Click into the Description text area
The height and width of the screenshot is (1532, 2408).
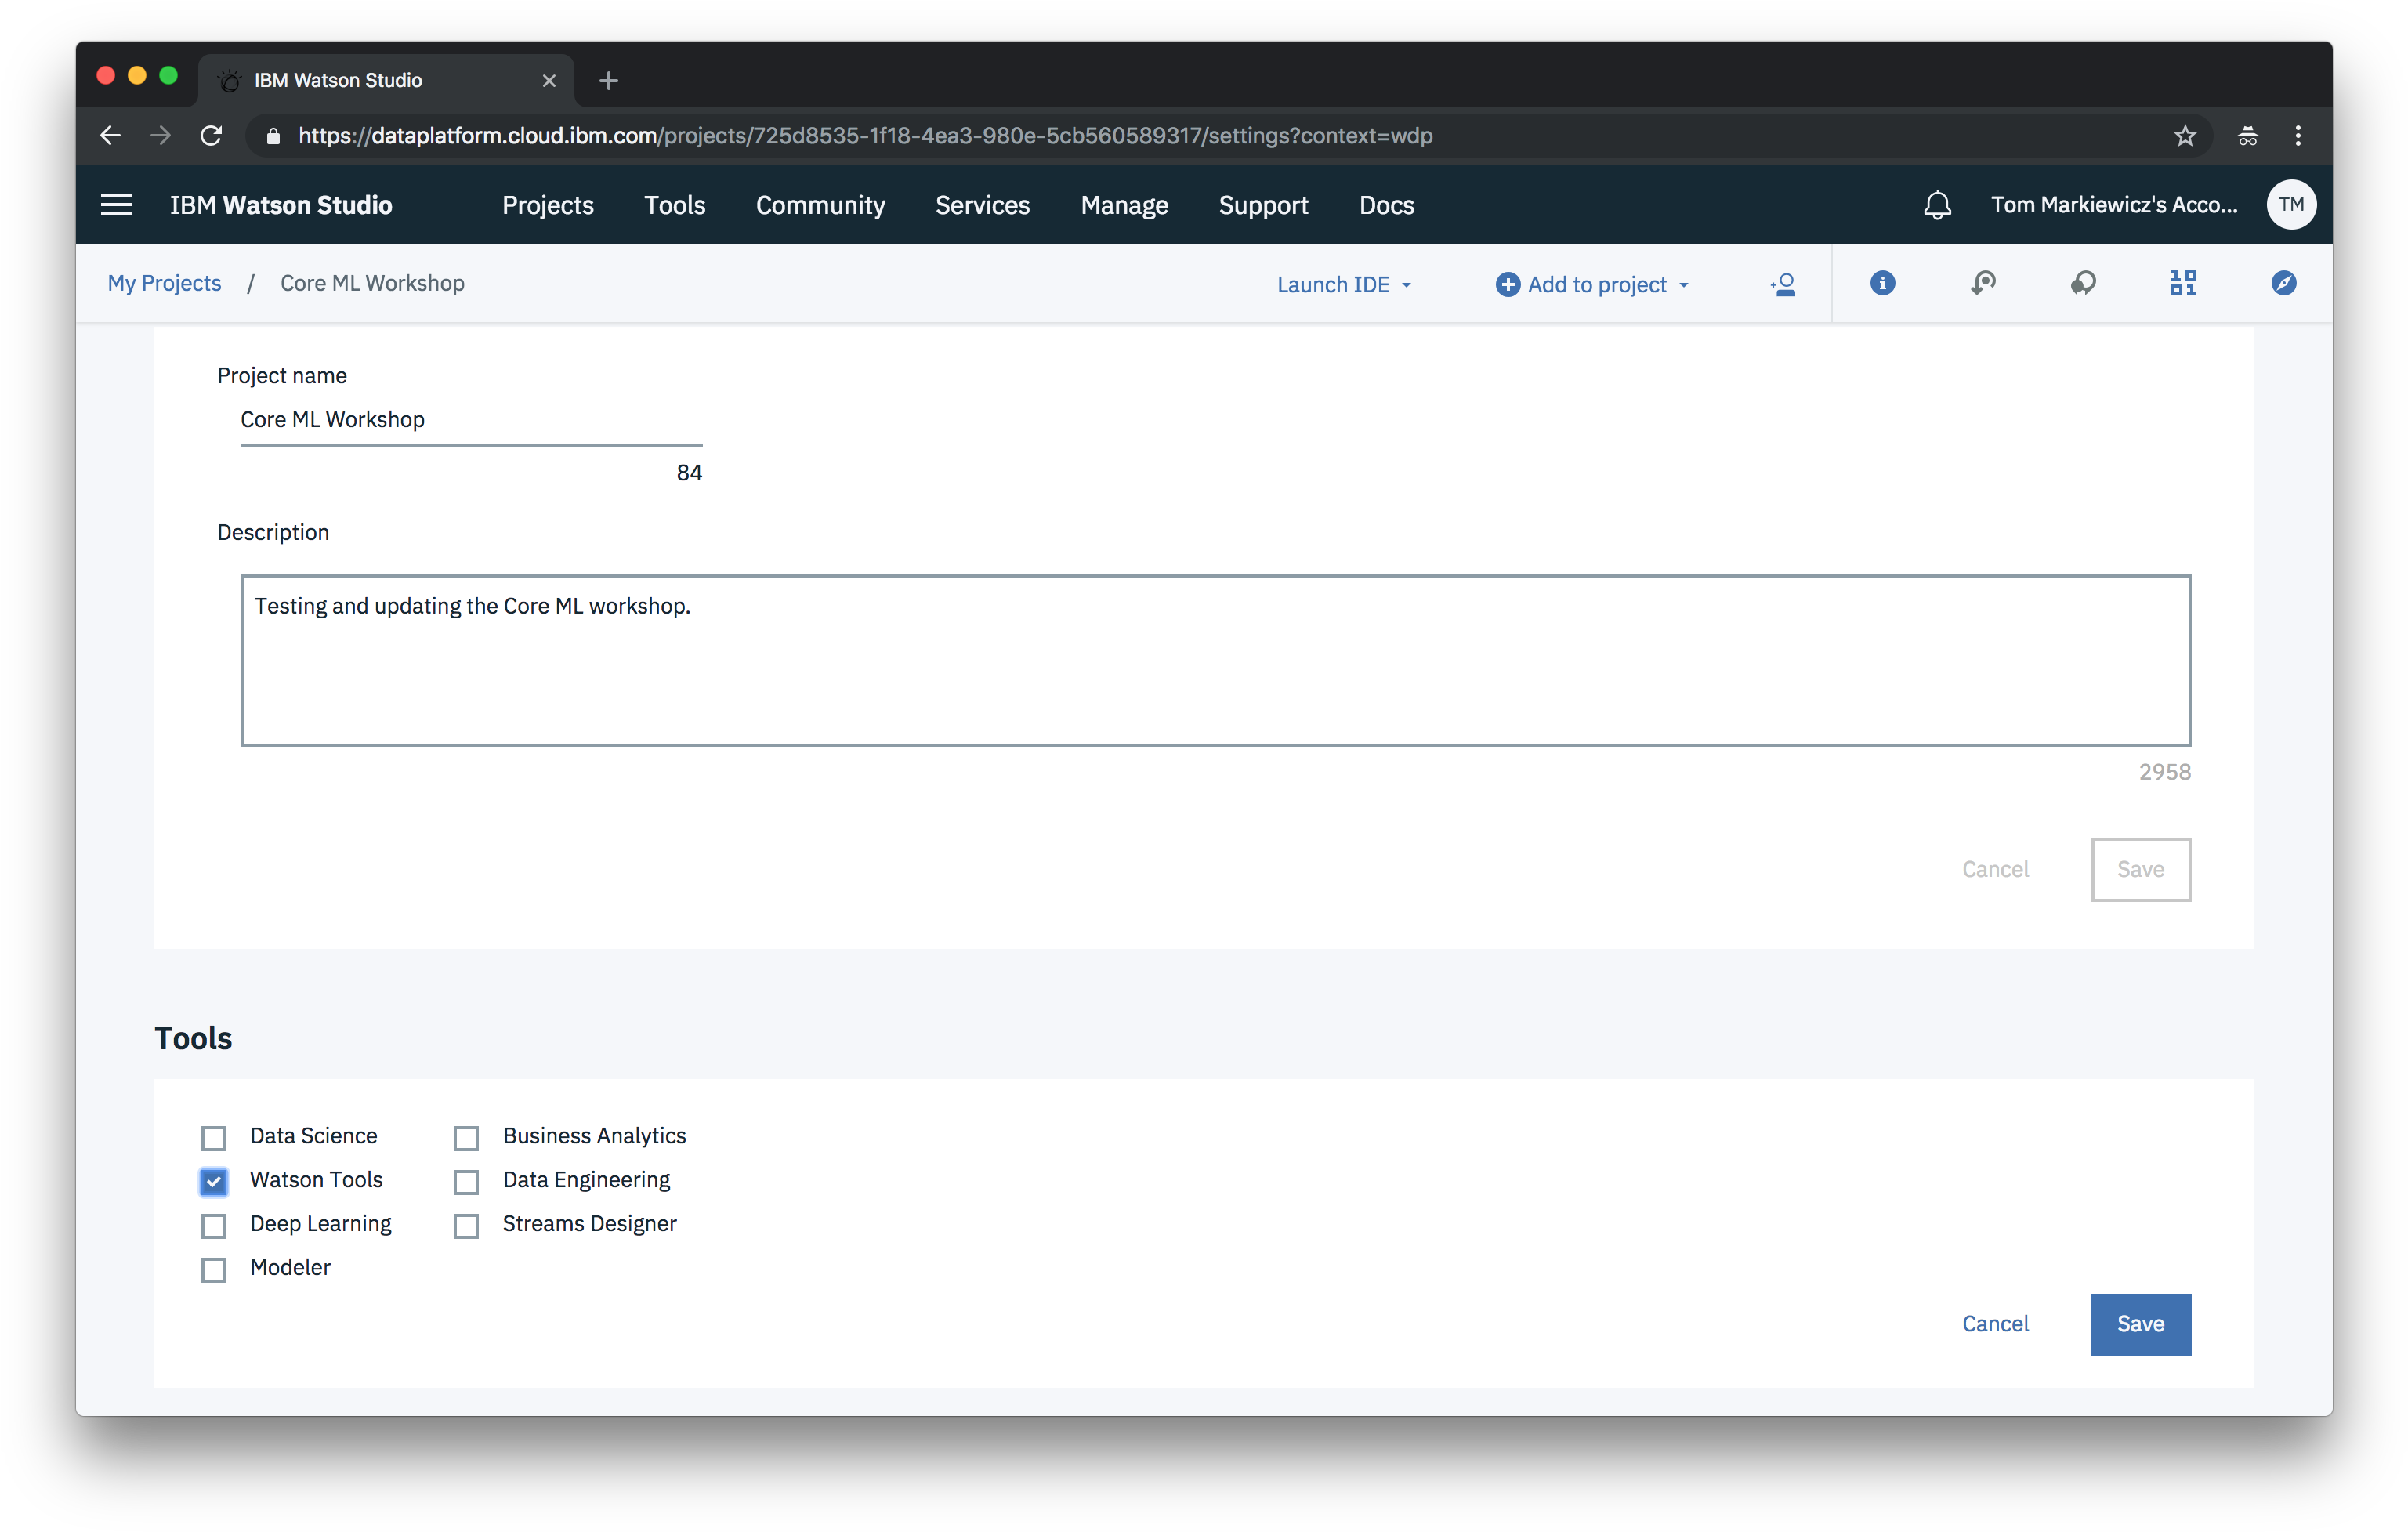point(1214,660)
